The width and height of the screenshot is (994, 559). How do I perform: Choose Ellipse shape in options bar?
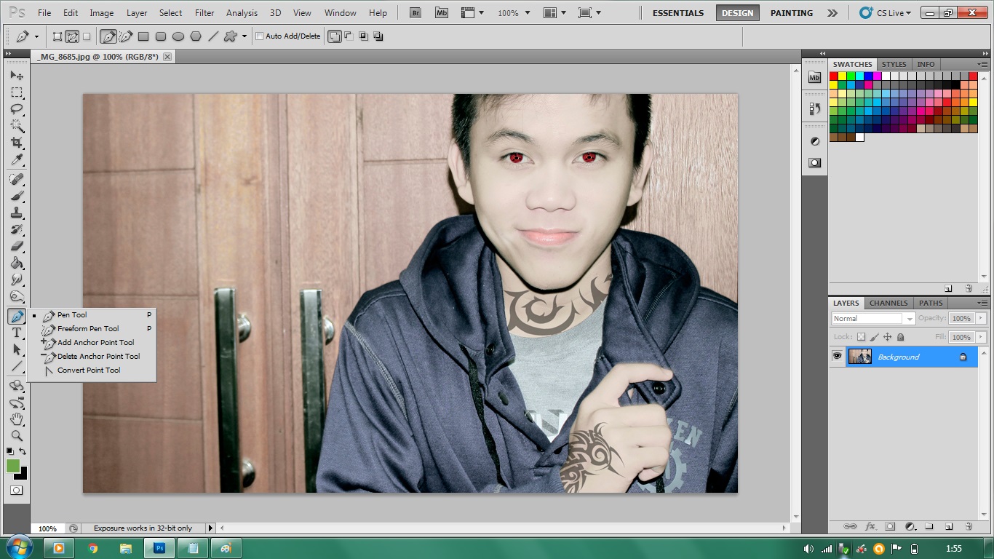click(x=178, y=36)
